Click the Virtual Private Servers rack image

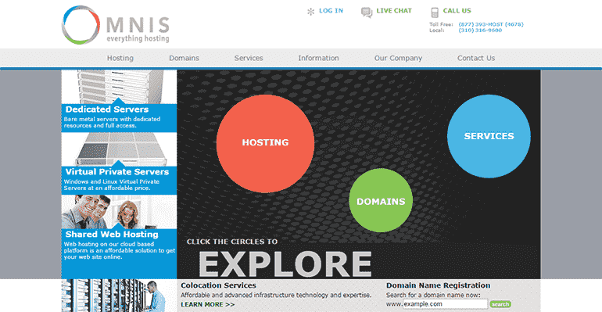pos(119,149)
